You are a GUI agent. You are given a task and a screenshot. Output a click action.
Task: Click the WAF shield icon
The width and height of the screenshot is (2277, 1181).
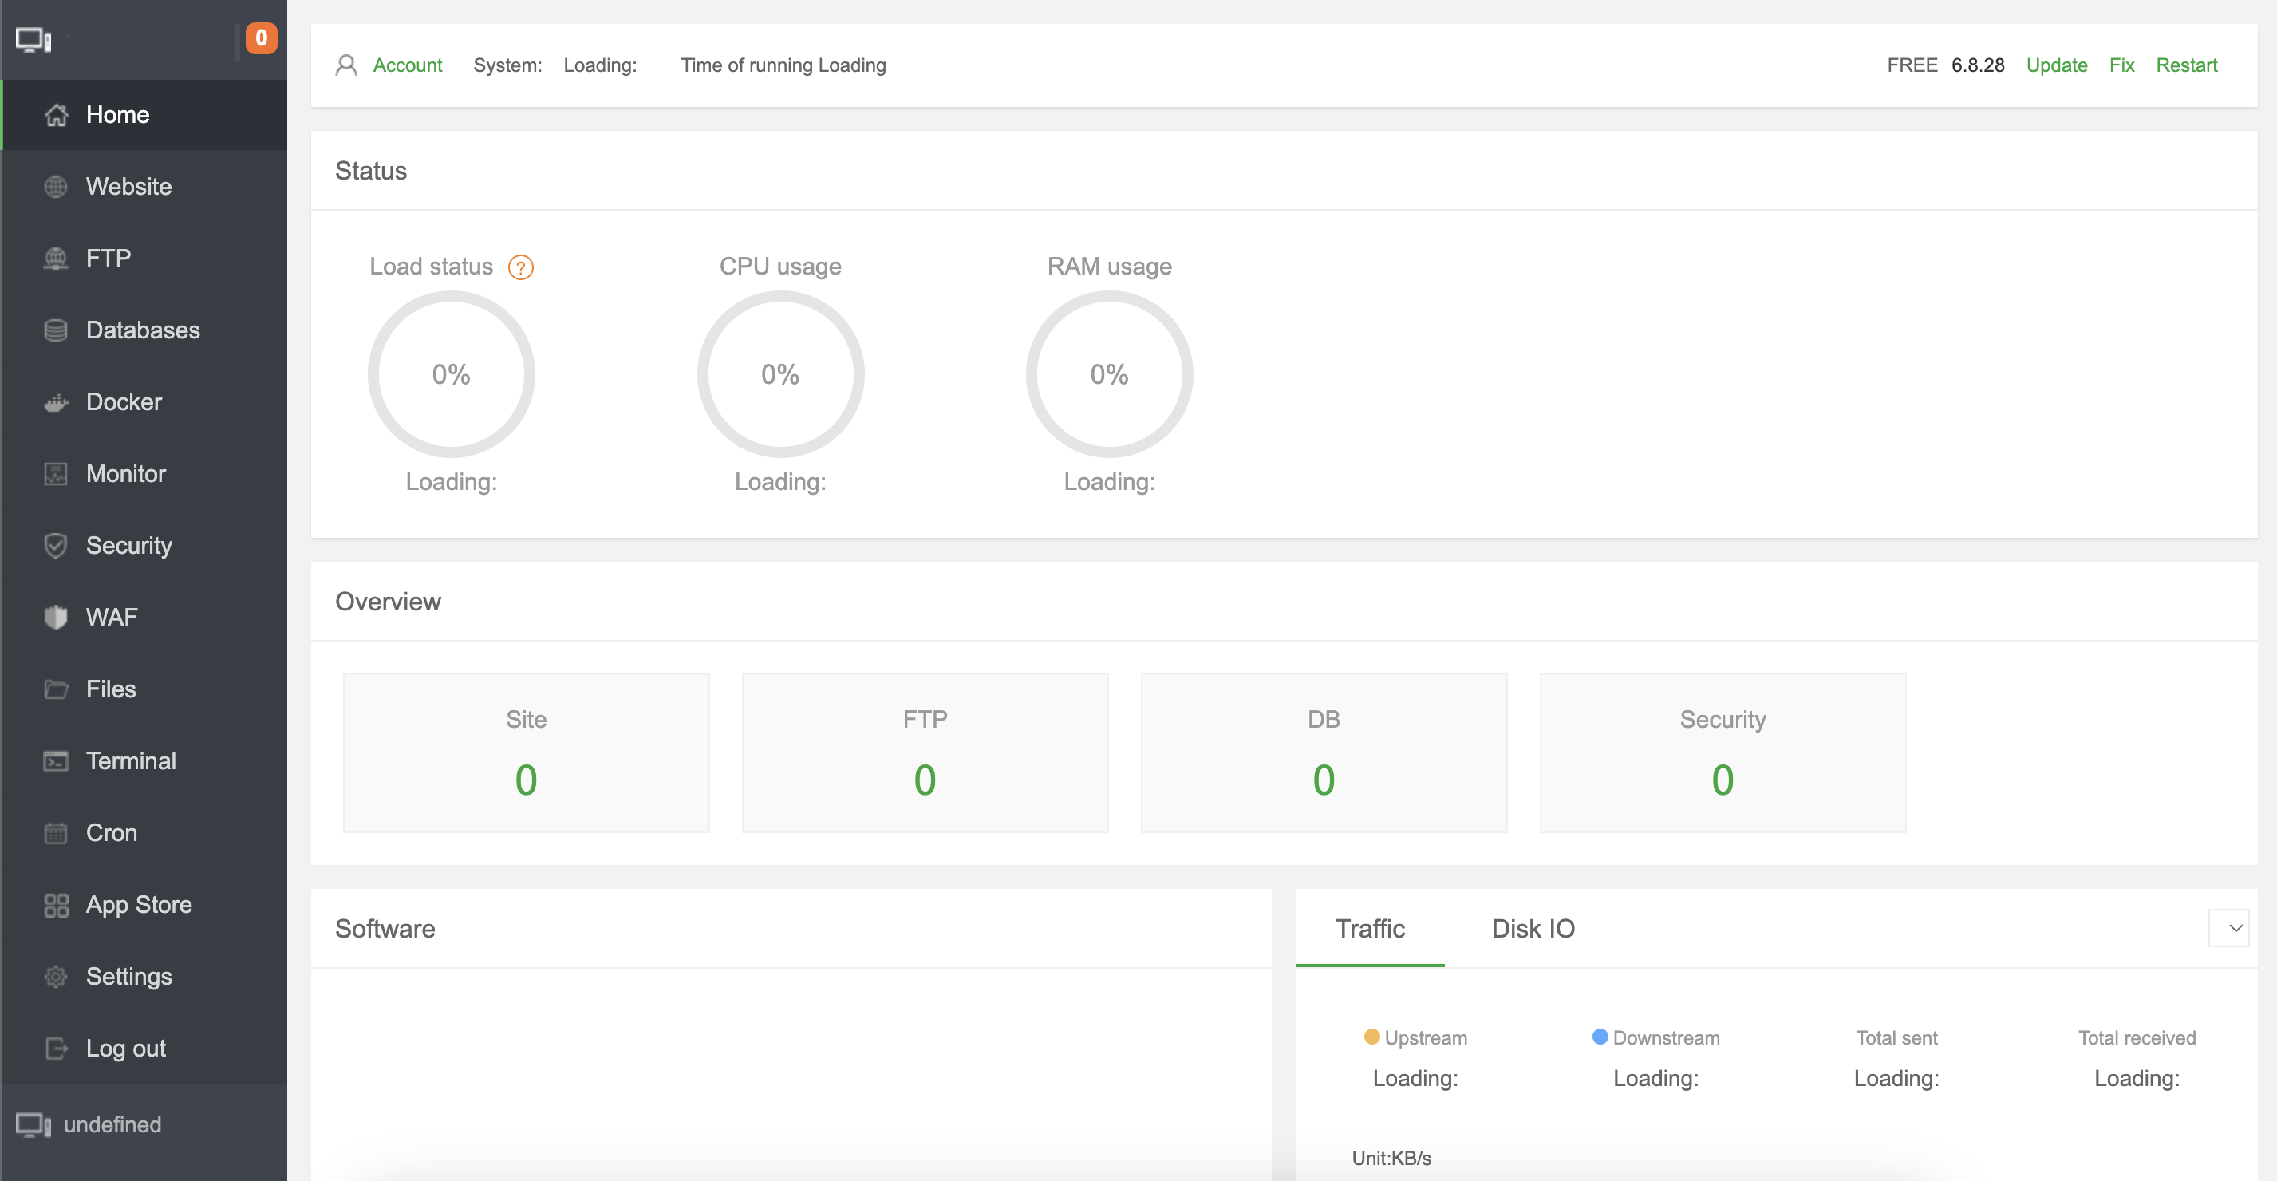(56, 617)
